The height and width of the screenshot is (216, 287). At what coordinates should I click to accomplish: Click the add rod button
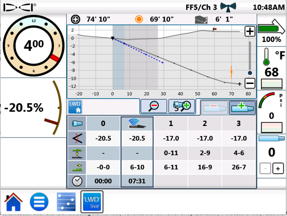242,108
